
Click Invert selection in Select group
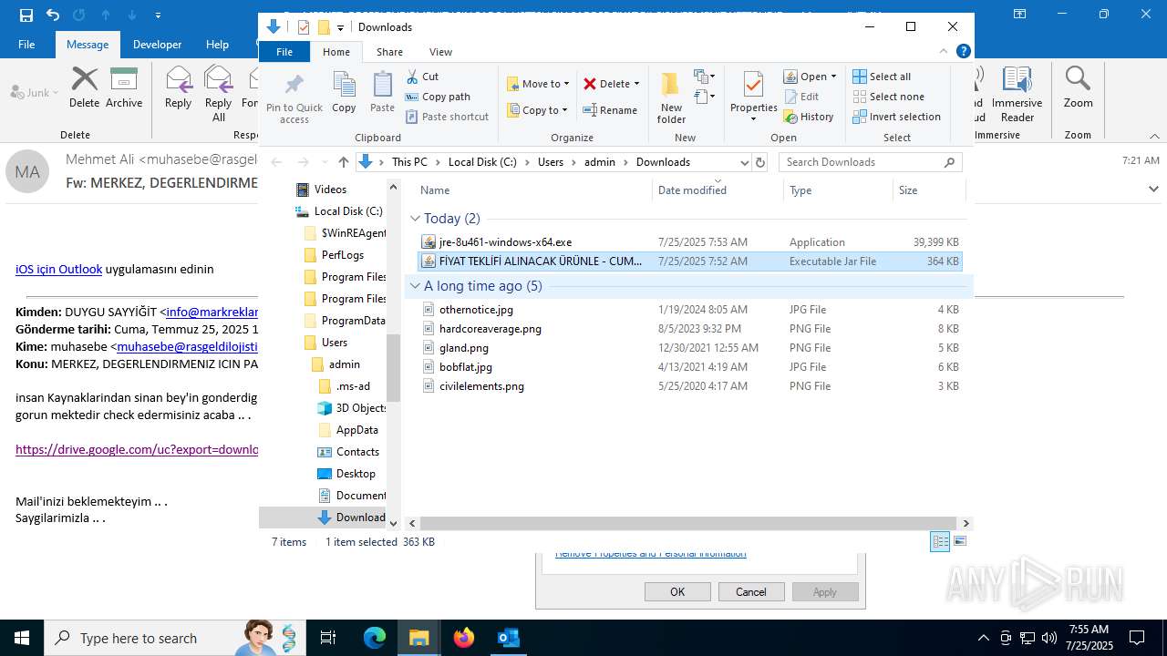point(897,117)
